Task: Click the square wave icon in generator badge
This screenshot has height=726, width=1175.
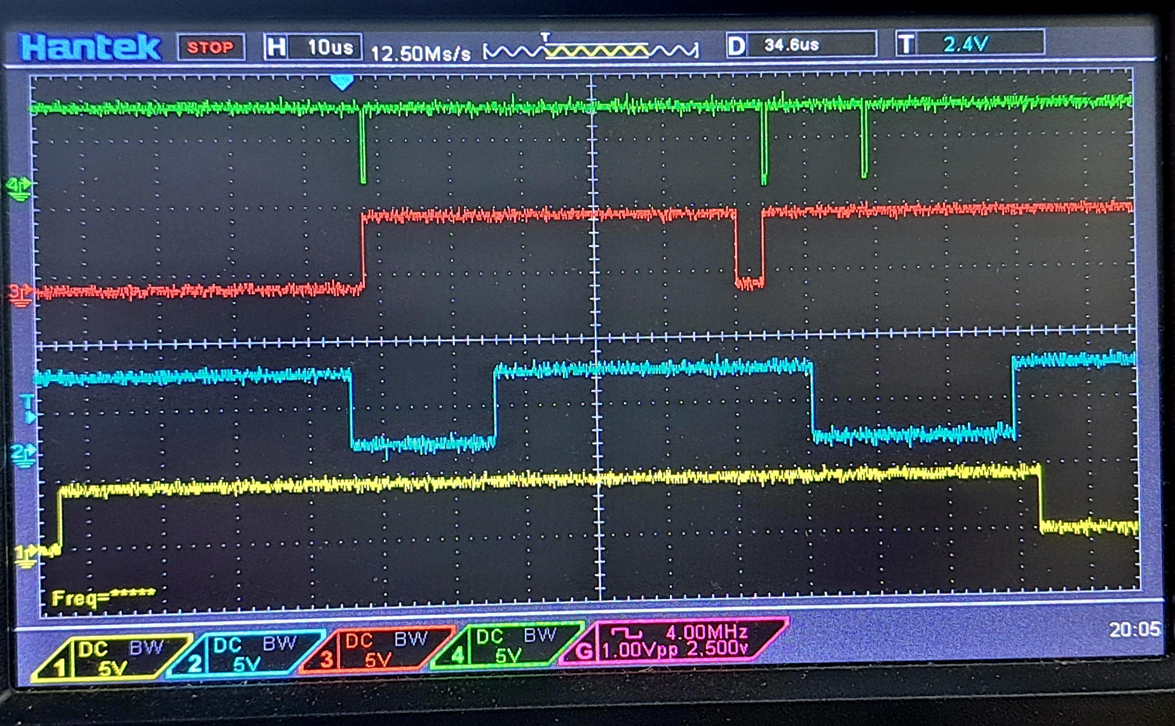Action: click(x=626, y=633)
